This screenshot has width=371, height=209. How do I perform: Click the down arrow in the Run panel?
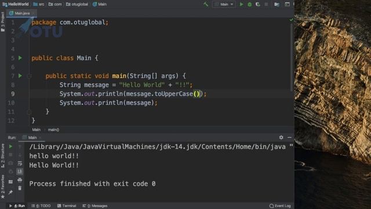pos(20,155)
